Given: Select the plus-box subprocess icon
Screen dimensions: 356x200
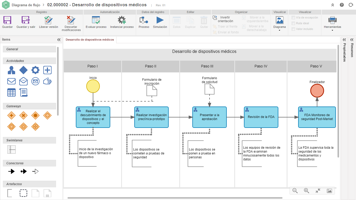Looking at the screenshot, I should pos(47,70).
